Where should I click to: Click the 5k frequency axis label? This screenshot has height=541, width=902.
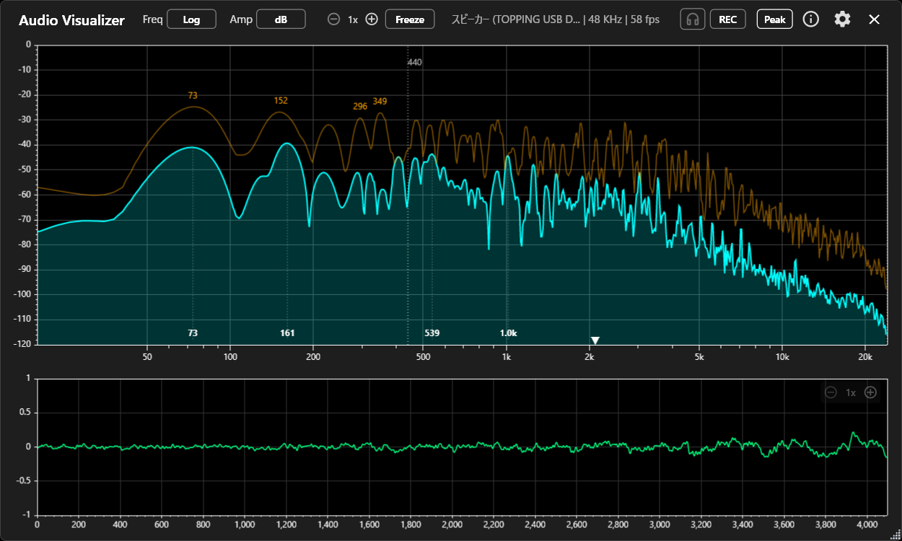(x=699, y=357)
